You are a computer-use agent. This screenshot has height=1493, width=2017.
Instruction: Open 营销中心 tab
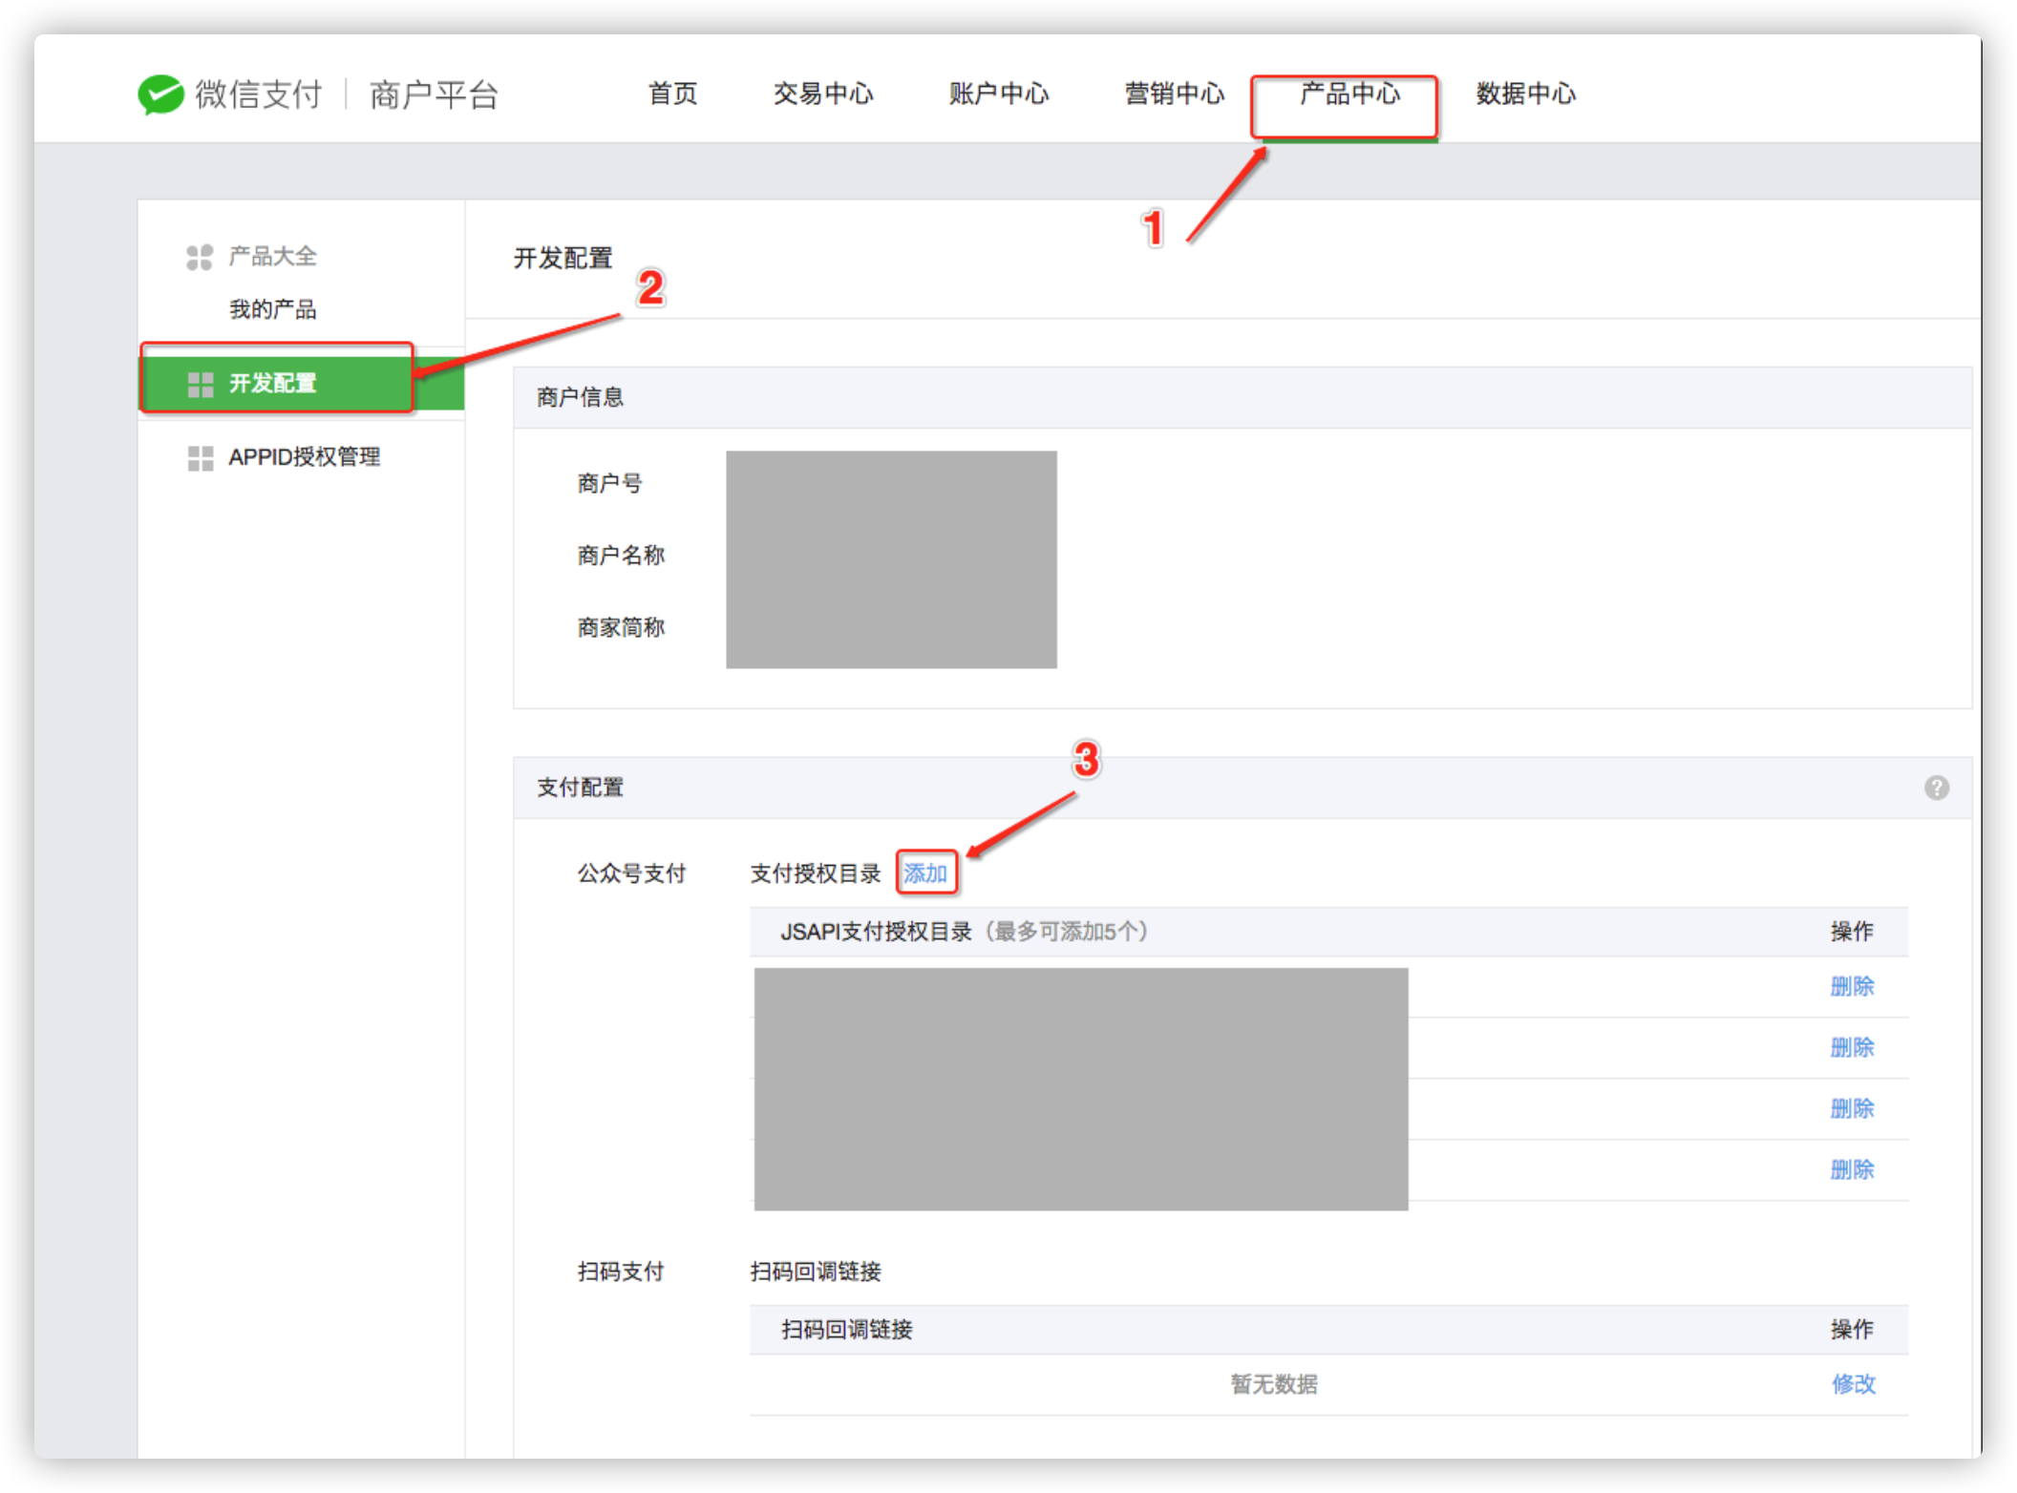point(1174,94)
